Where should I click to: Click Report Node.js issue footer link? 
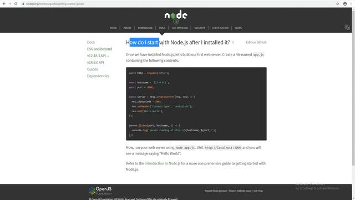(216, 191)
